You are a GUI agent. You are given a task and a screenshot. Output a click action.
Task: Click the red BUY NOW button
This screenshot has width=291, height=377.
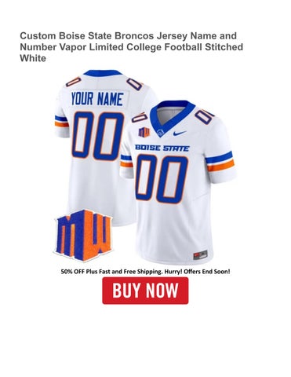pos(145,291)
